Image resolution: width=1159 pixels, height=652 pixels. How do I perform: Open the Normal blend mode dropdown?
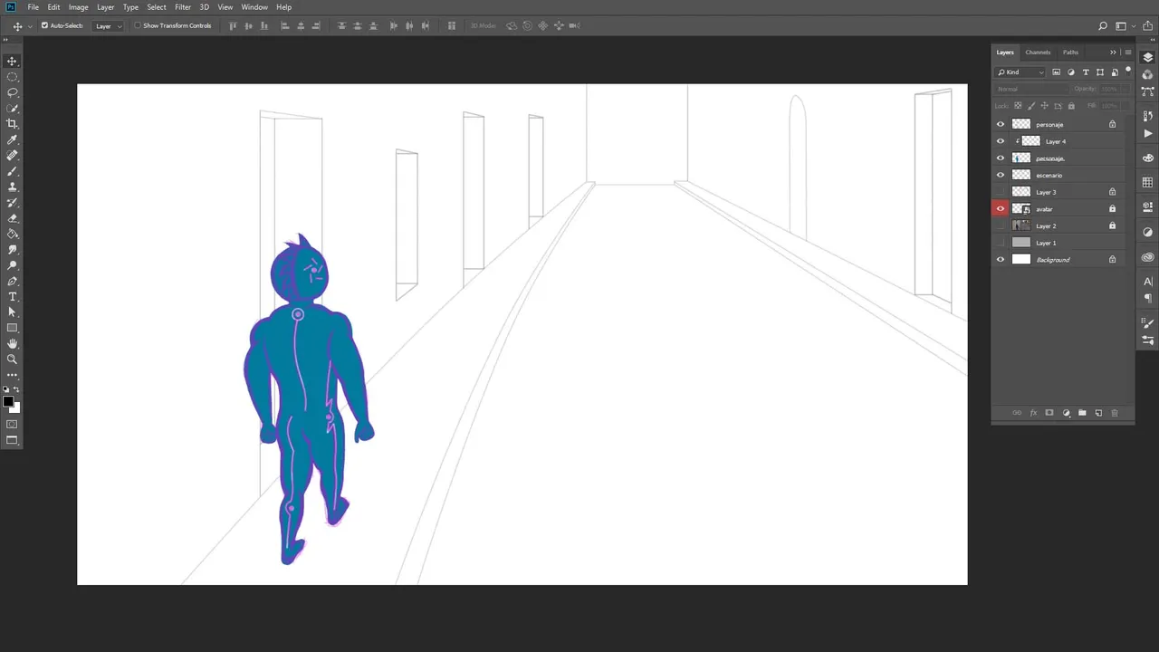1030,89
